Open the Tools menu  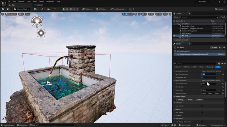click(x=28, y=1)
